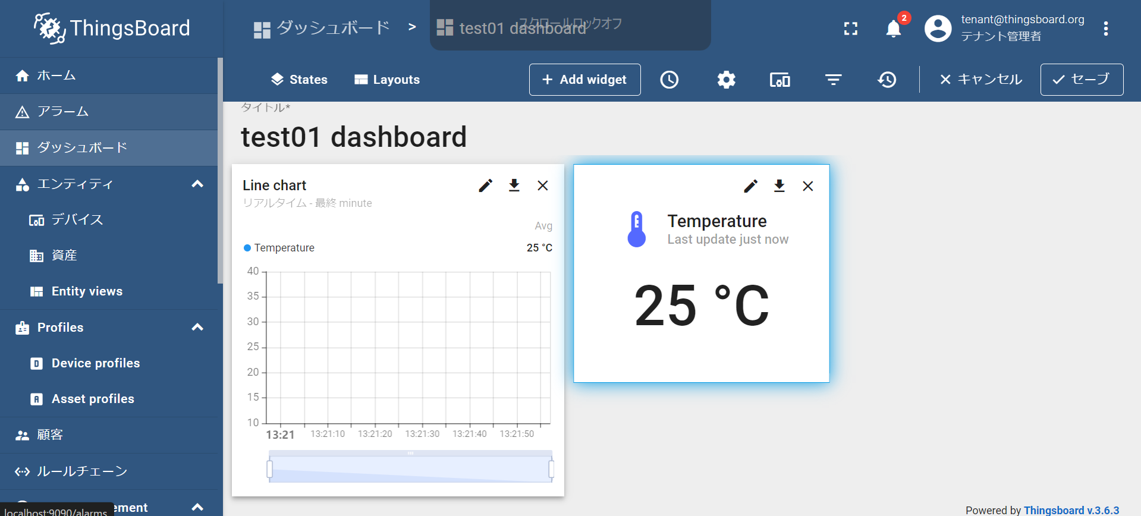1141x516 pixels.
Task: Open デバイス in sidebar
Action: pyautogui.click(x=109, y=219)
